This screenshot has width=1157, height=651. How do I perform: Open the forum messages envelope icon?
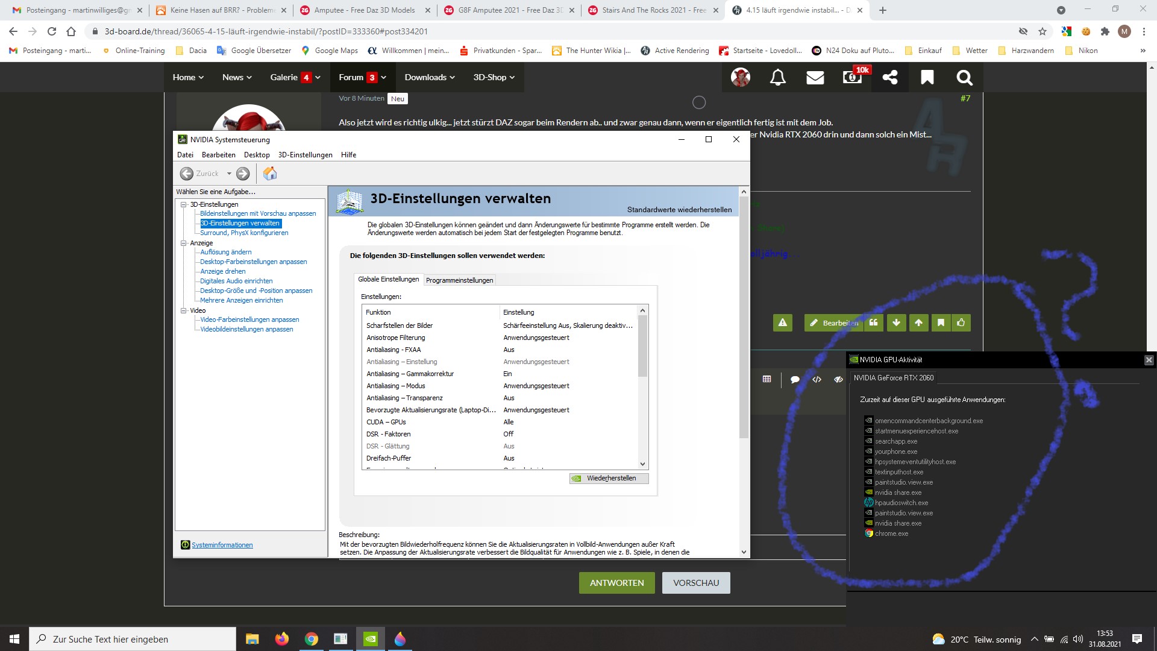coord(815,77)
